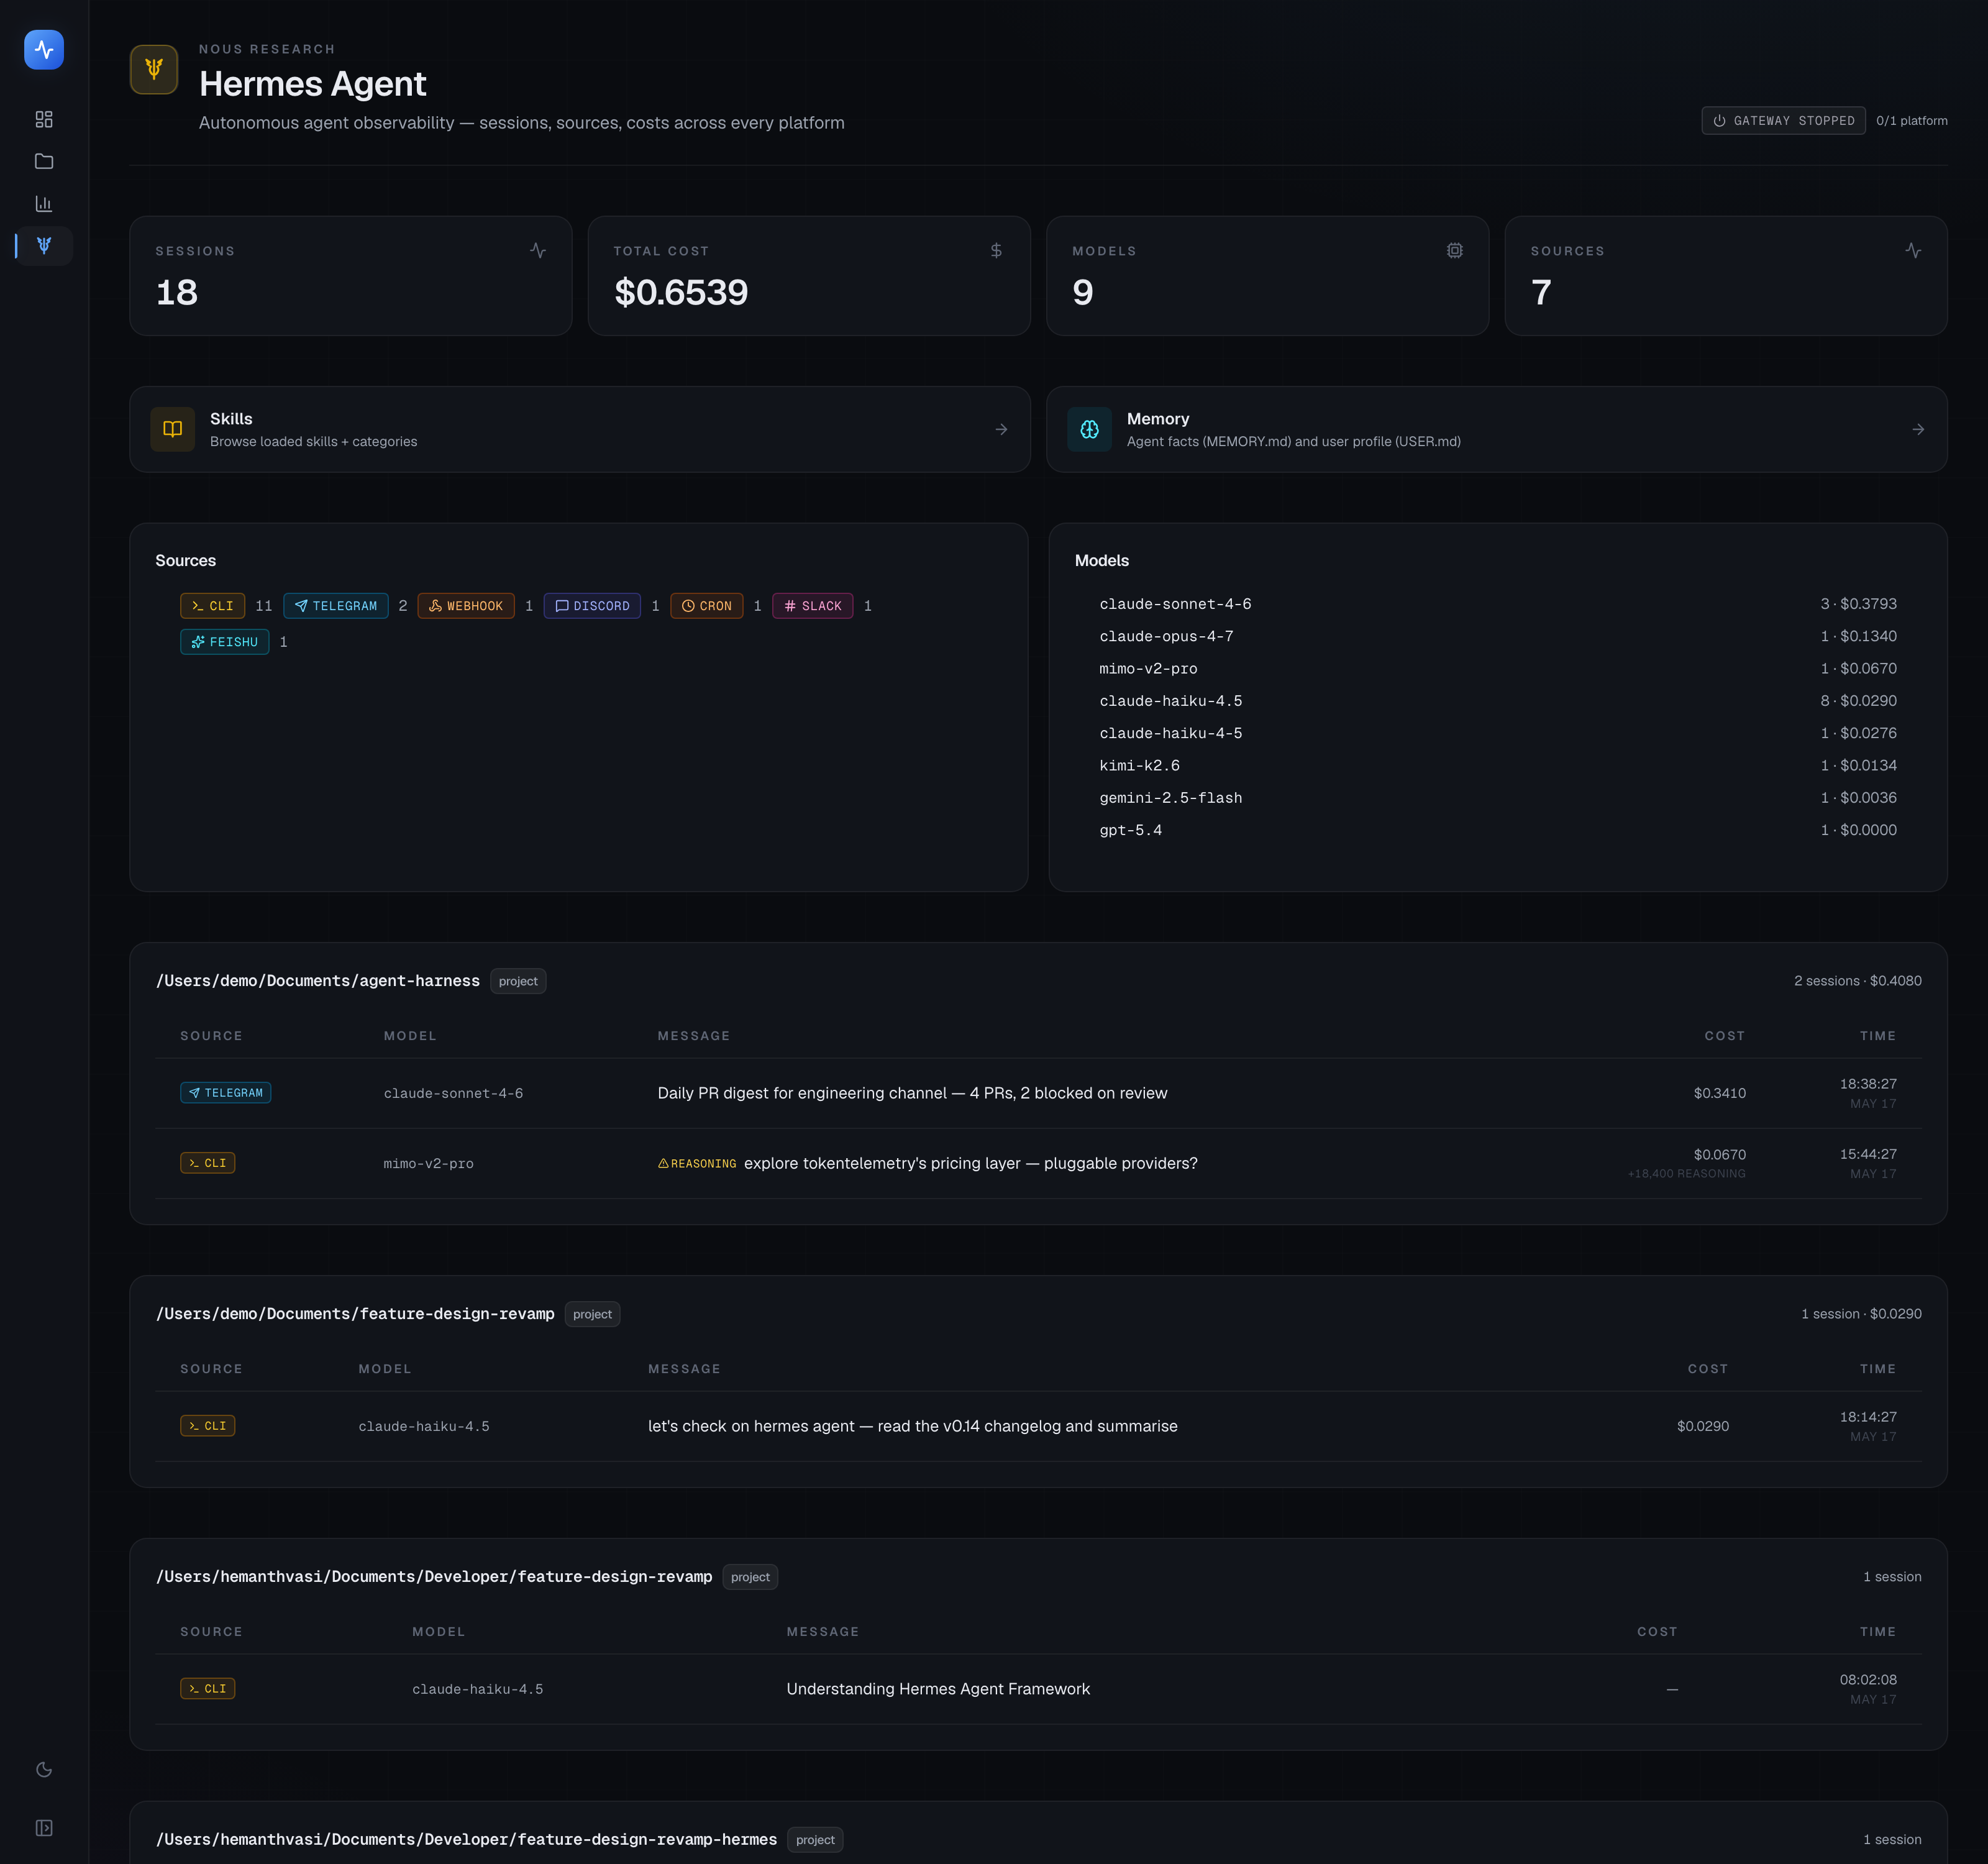1988x1864 pixels.
Task: Select the Telegram source chip in Sources
Action: pos(336,606)
